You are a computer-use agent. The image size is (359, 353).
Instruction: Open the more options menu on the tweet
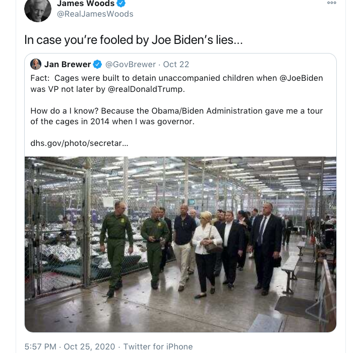(x=331, y=3)
